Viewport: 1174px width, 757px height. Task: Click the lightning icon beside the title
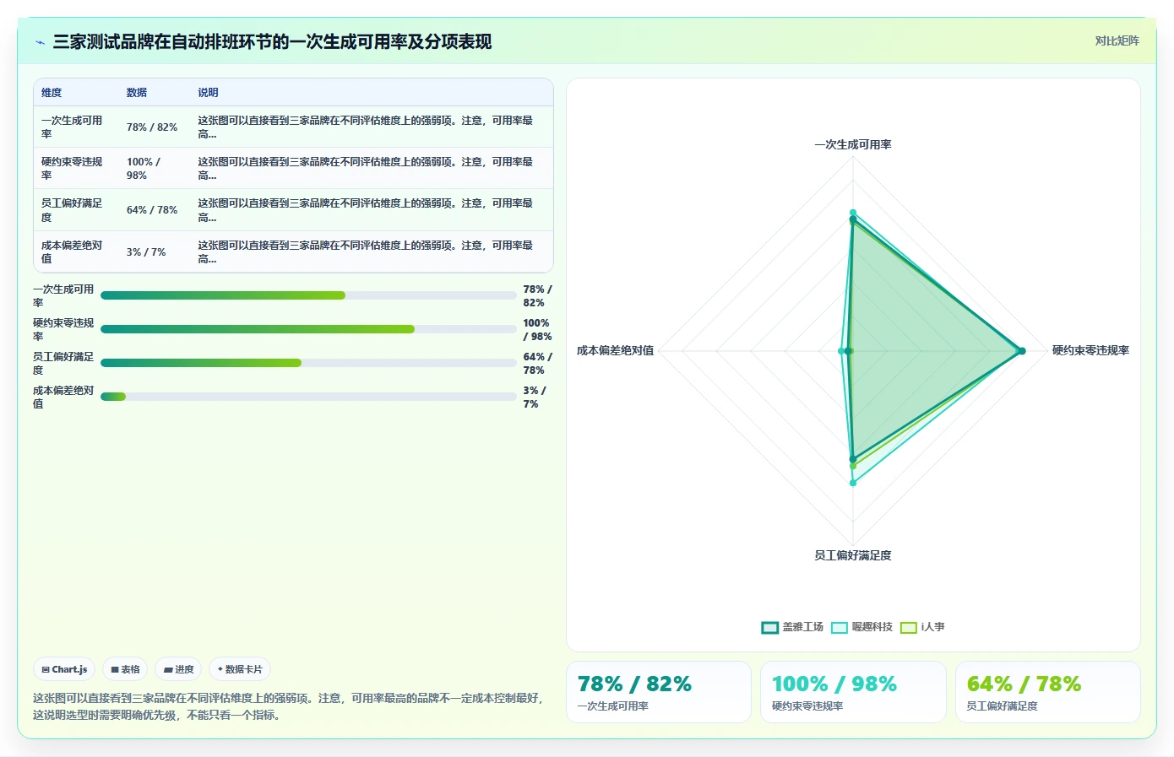40,42
